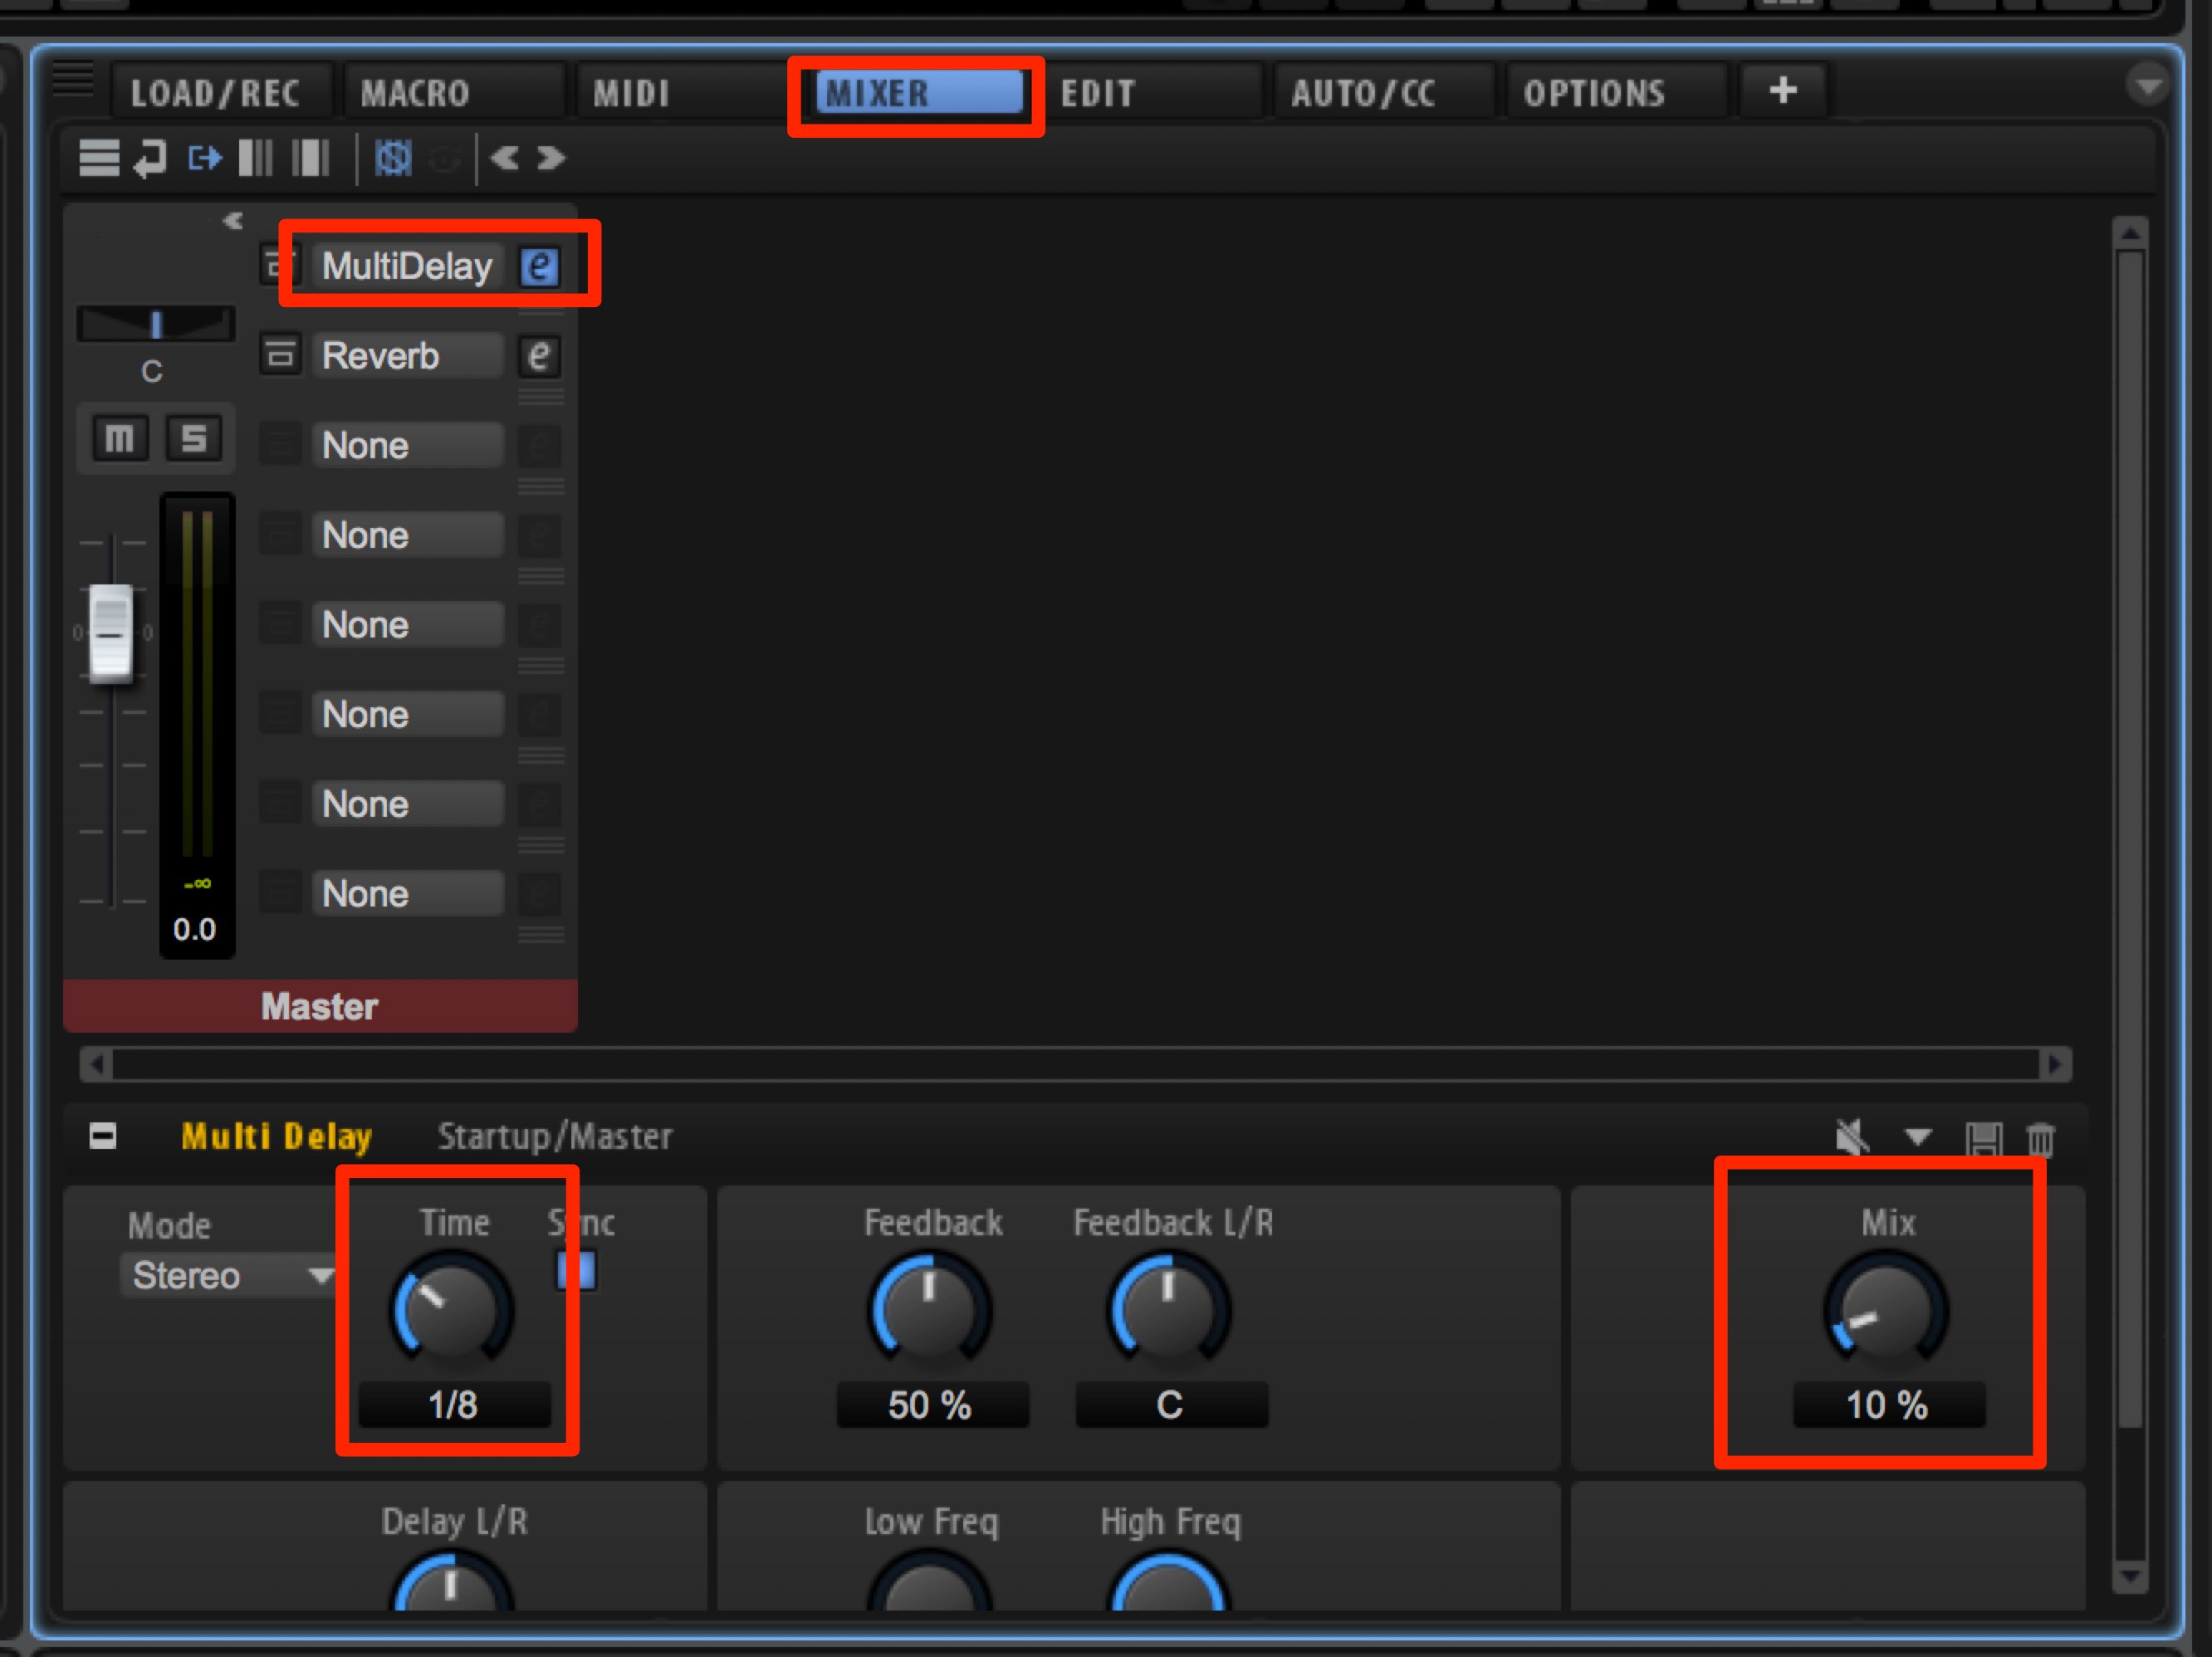Click the Master pan control
This screenshot has height=1657, width=2212.
tap(156, 324)
